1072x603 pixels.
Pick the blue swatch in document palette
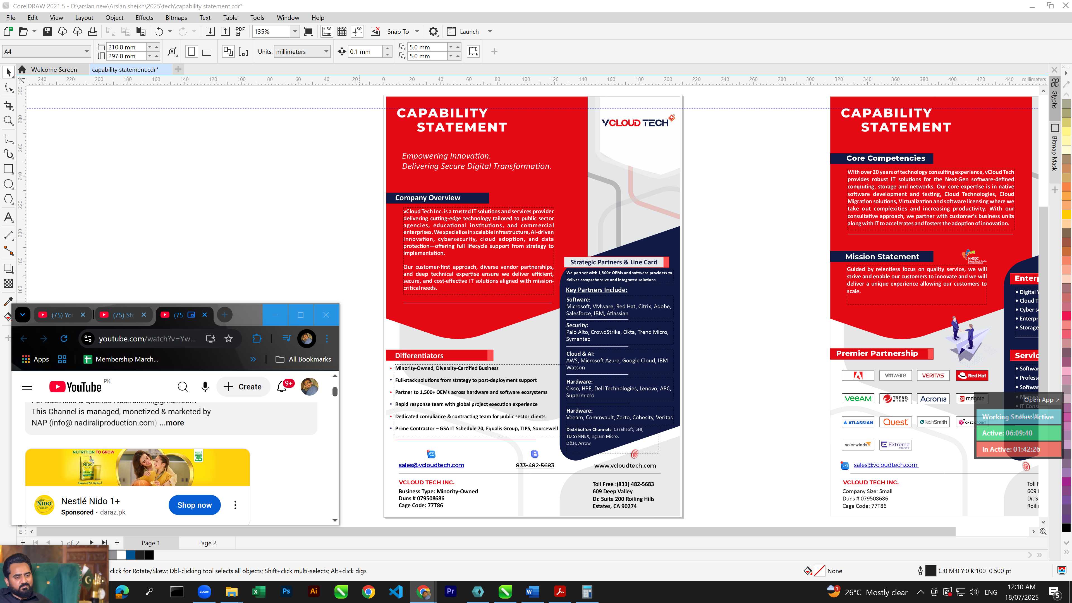tap(131, 555)
